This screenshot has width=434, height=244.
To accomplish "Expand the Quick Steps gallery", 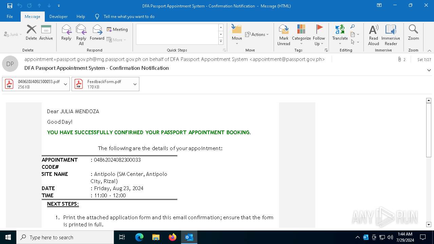I will click(221, 41).
